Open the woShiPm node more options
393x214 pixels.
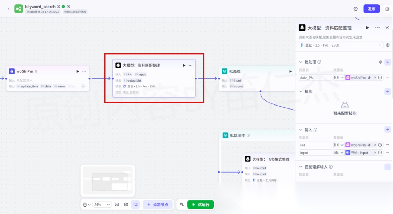pyautogui.click(x=84, y=71)
